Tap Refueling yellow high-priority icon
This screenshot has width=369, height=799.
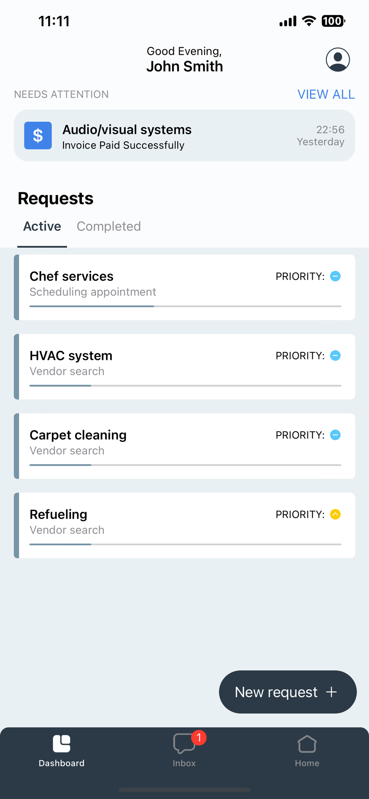[x=335, y=514]
